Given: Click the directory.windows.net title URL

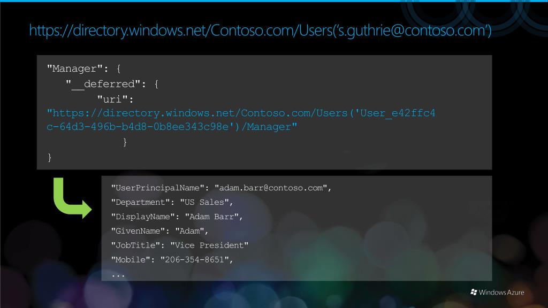Looking at the screenshot, I should click(261, 30).
